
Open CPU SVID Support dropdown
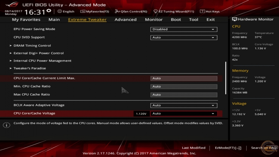click(183, 37)
